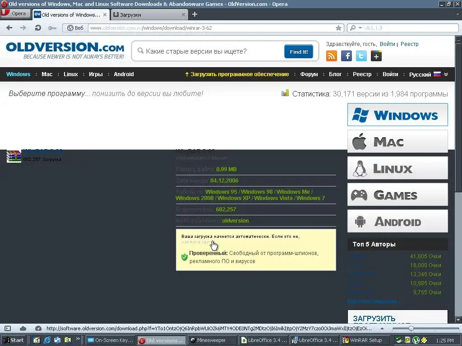Open Войти in the navigation bar

[390, 74]
